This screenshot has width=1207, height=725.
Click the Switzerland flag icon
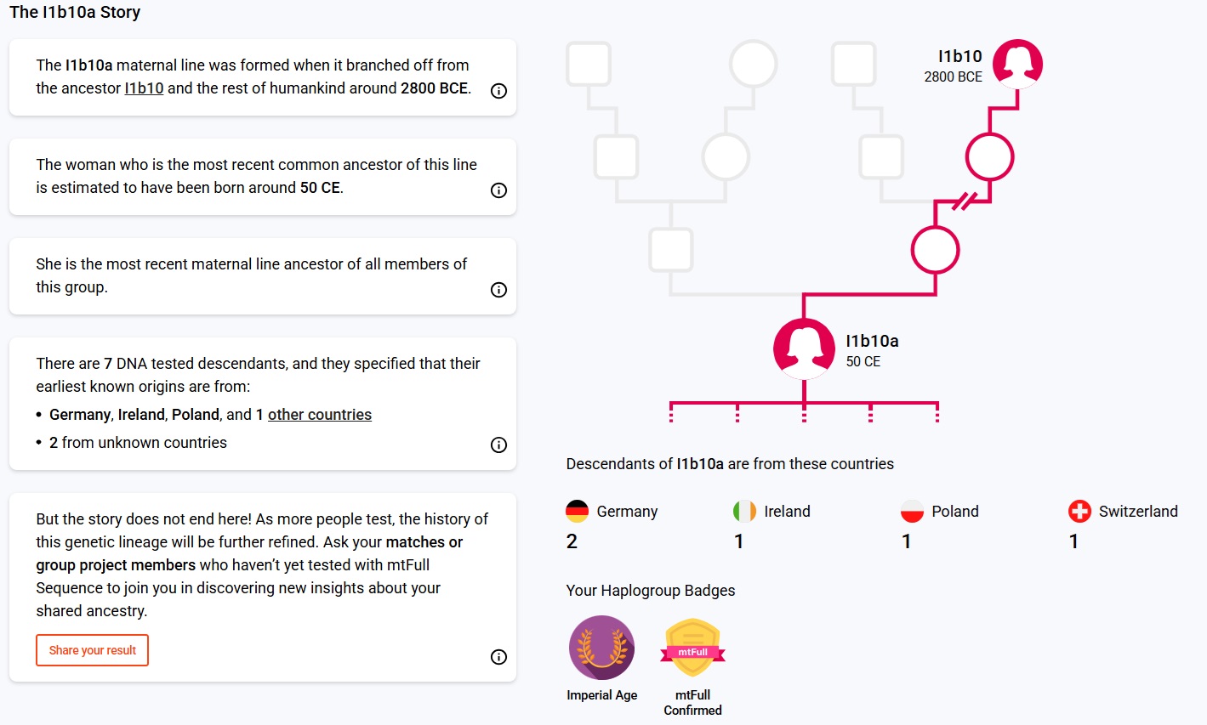[x=1079, y=511]
